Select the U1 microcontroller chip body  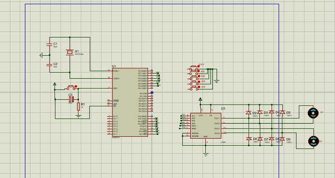click(130, 102)
